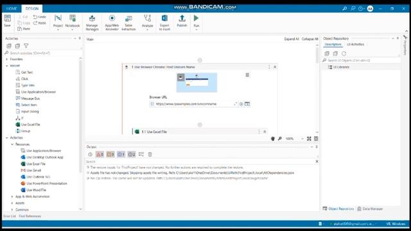Launch App/Web Recorder
Viewport: 411px width, 231px height.
[x=112, y=23]
